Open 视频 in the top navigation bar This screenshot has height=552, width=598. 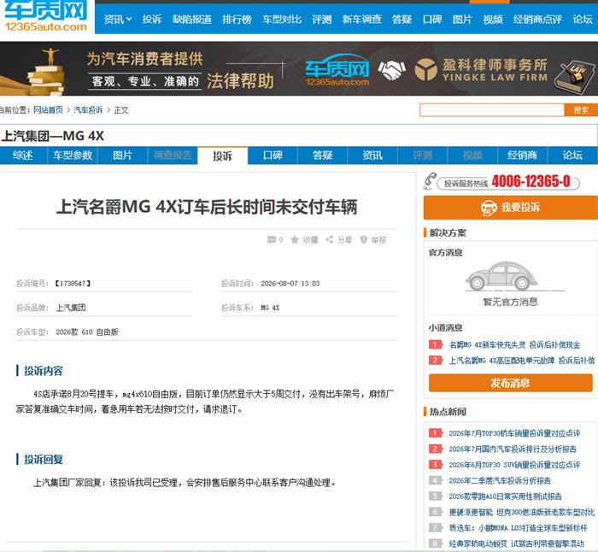tap(493, 19)
